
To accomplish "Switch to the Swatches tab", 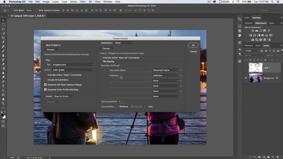I will tap(256, 18).
